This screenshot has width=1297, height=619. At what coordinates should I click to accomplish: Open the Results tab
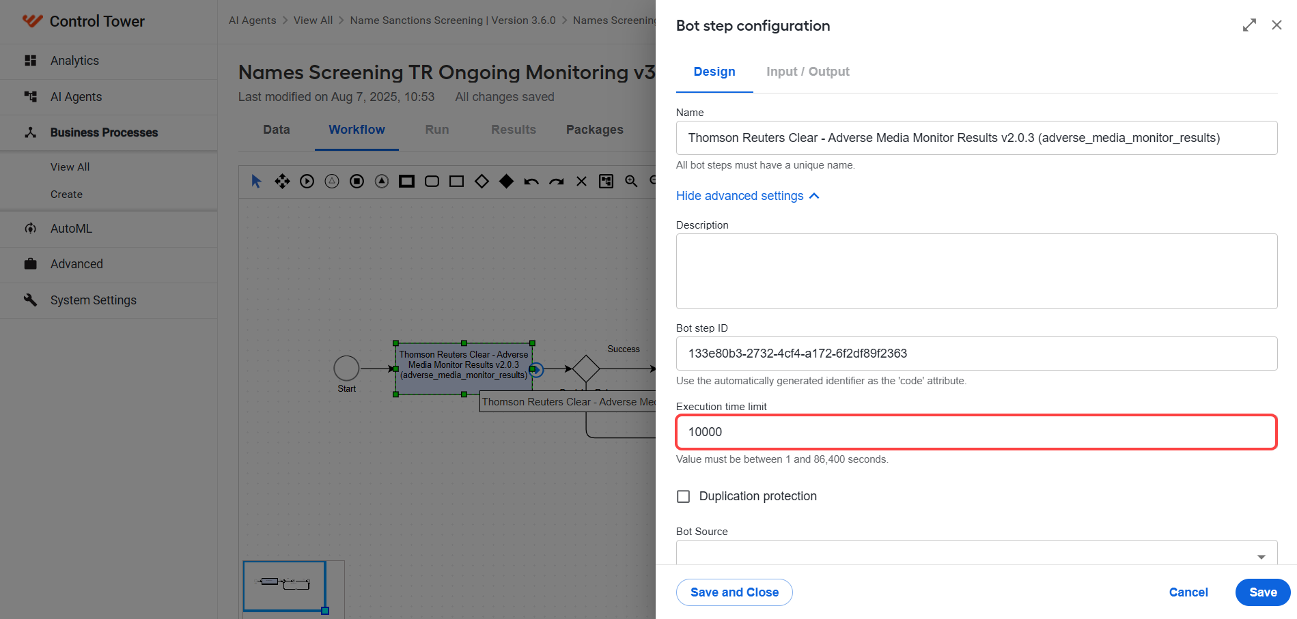pyautogui.click(x=514, y=130)
